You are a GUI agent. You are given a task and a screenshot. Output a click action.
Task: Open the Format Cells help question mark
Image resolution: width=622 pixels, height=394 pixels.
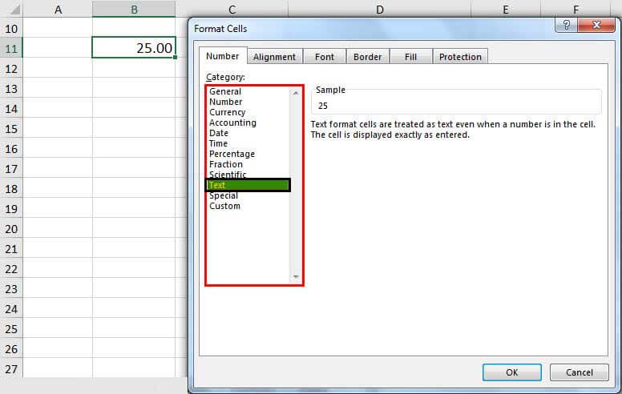(x=567, y=25)
